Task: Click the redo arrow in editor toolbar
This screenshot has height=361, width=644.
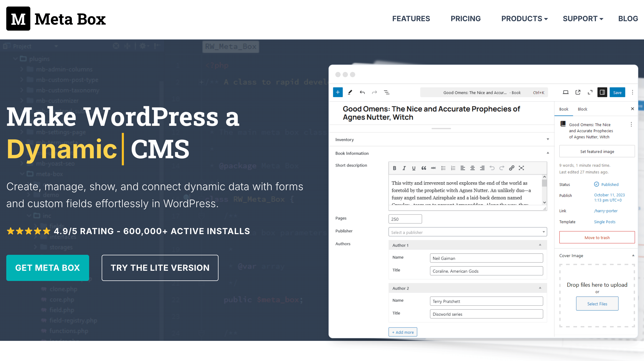Action: click(375, 92)
